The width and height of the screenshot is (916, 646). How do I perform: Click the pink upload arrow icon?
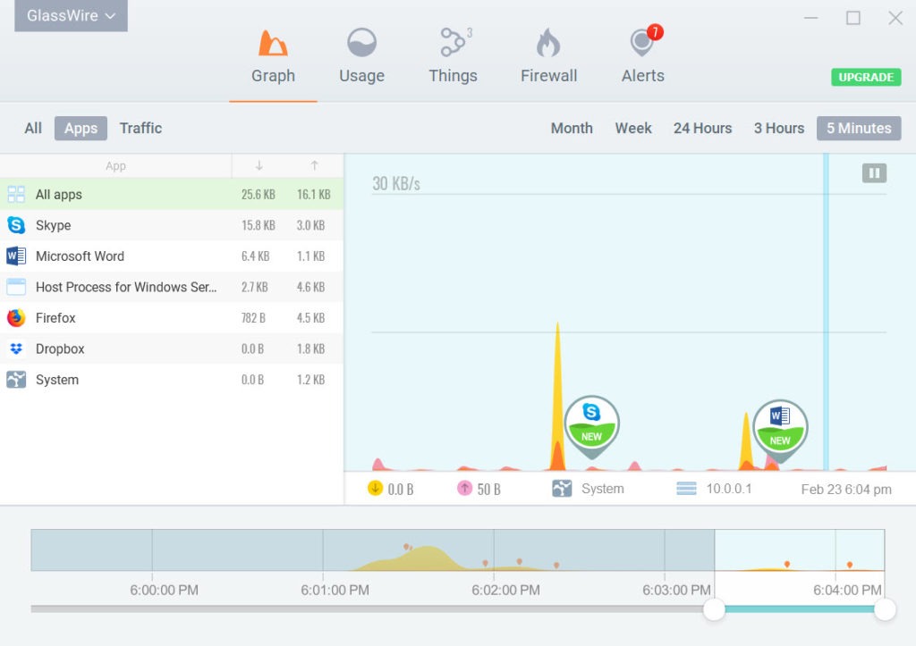pos(464,488)
